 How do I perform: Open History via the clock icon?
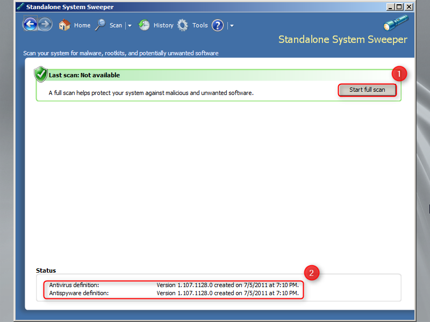[144, 25]
